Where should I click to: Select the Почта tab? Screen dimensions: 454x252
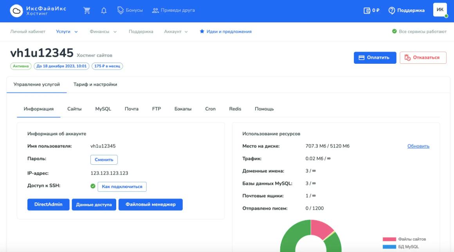(132, 109)
